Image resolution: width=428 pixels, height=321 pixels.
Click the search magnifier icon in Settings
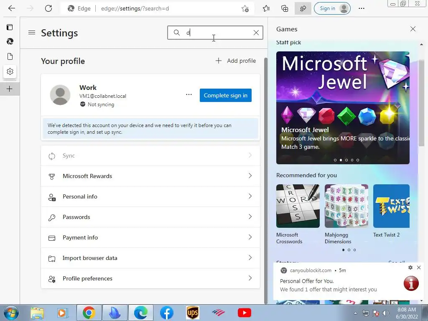pos(177,33)
